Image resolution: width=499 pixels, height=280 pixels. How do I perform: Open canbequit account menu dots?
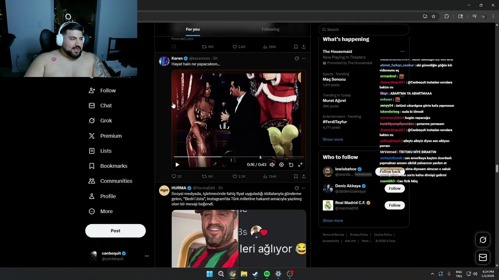click(x=147, y=256)
